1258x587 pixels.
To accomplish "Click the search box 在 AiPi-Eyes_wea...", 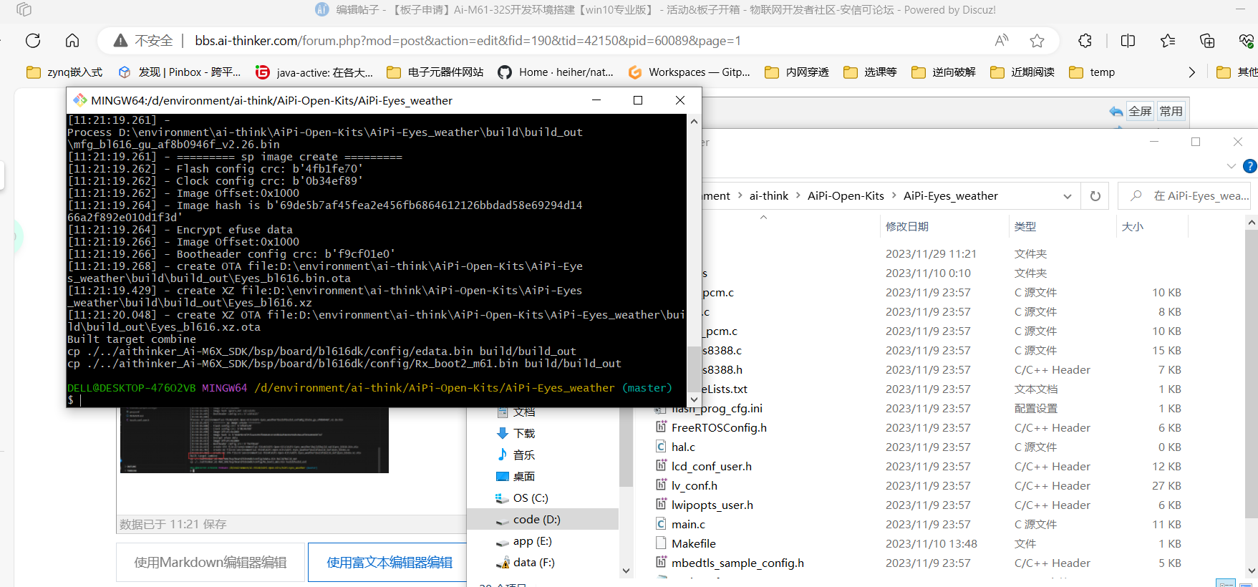I will click(x=1184, y=196).
